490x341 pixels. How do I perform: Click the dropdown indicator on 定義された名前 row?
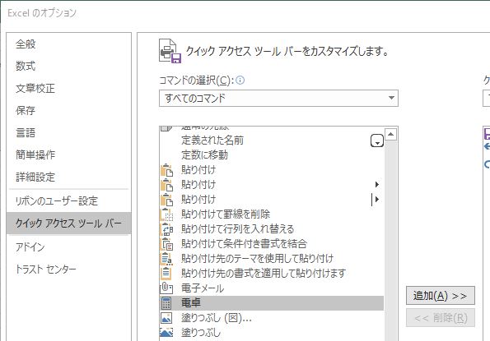click(x=377, y=141)
